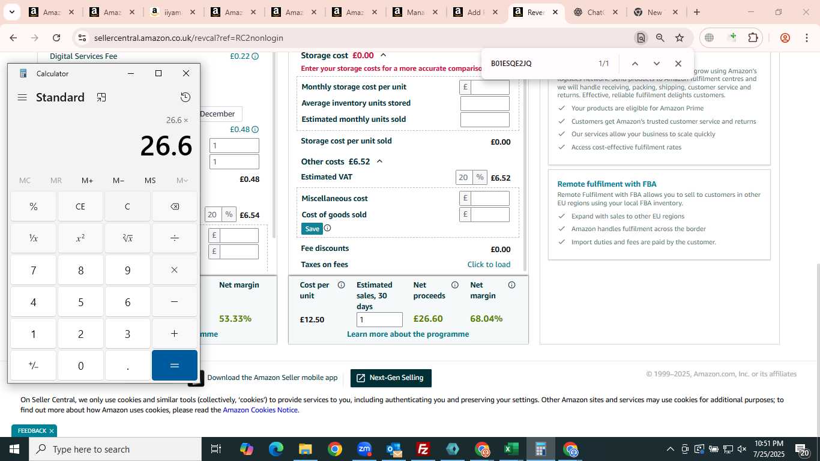This screenshot has height=461, width=820.
Task: Click Miscellaneous cost input in right panel
Action: point(490,198)
